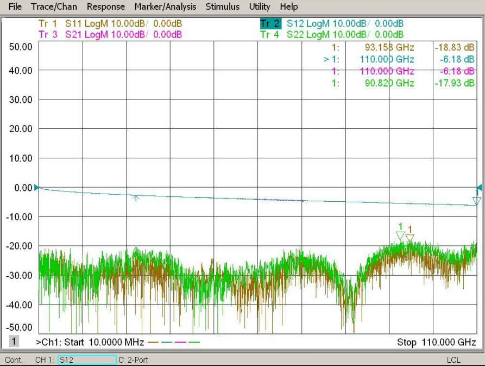This screenshot has height=366, width=485.
Task: Open the Trace/Chan menu
Action: pos(54,7)
